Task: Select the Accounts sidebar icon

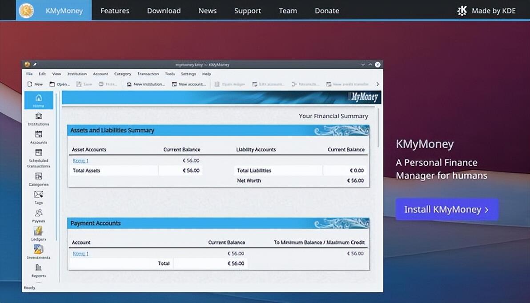Action: click(39, 137)
